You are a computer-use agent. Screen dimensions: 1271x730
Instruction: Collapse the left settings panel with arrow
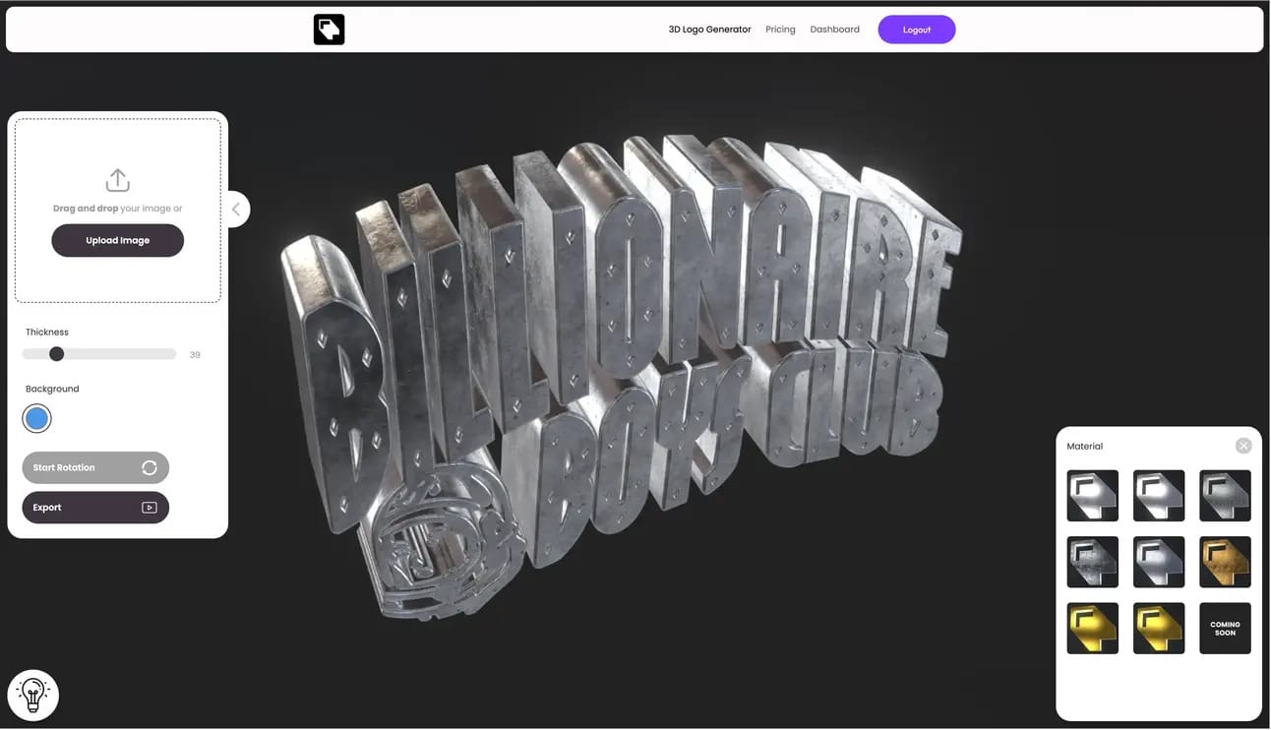pos(237,209)
